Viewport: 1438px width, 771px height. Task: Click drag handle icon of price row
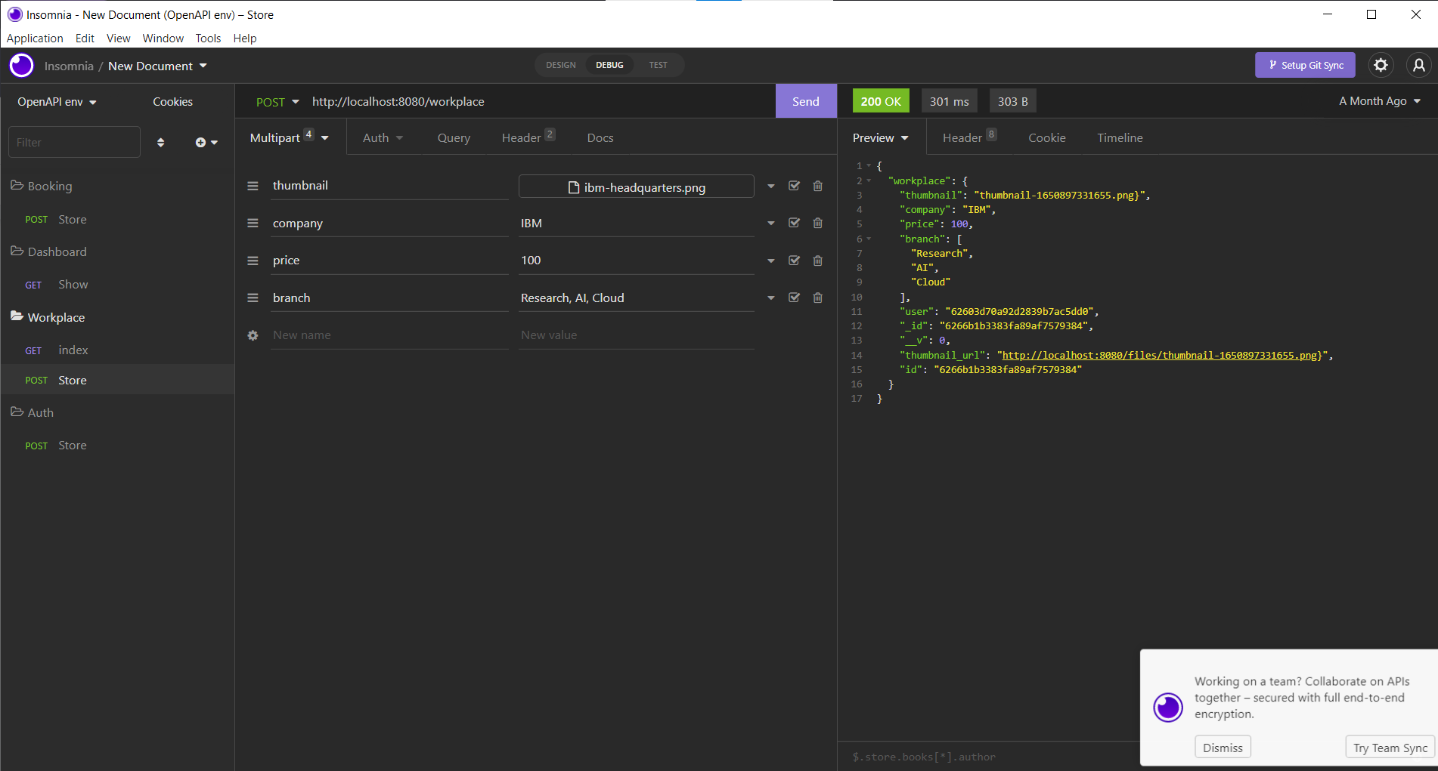click(253, 261)
